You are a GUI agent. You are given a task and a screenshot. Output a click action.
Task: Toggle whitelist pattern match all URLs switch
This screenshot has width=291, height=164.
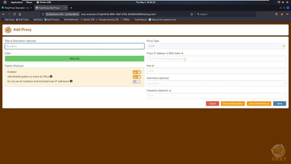pyautogui.click(x=136, y=77)
